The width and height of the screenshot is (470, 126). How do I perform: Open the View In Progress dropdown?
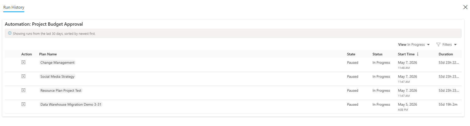(x=414, y=44)
